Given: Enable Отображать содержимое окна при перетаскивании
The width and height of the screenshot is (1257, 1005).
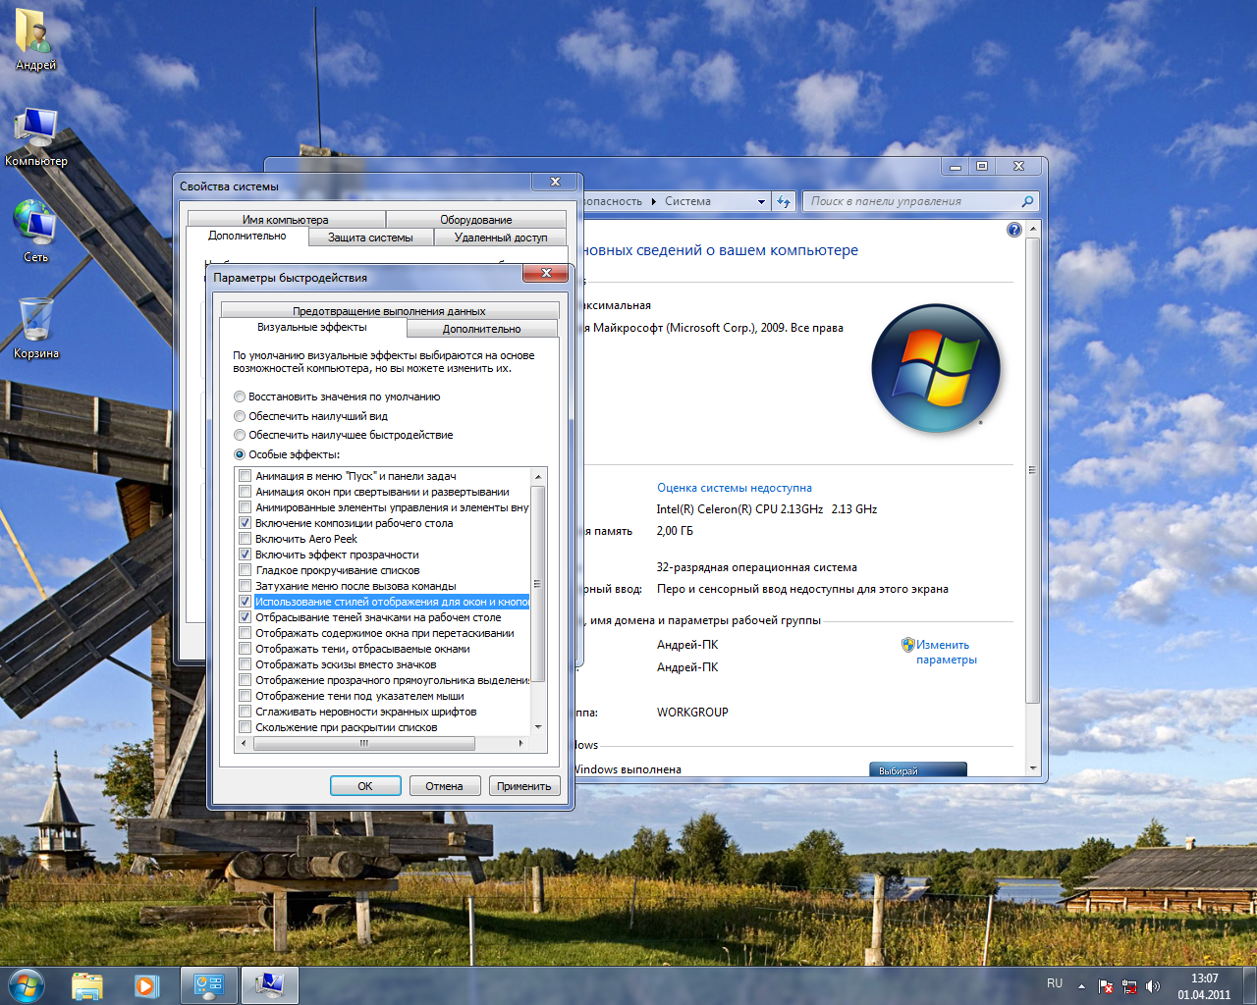Looking at the screenshot, I should pyautogui.click(x=246, y=633).
